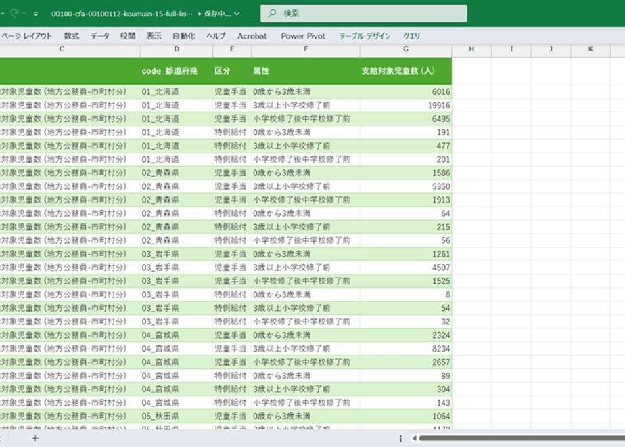Select column E header
Image resolution: width=625 pixels, height=447 pixels.
coord(232,49)
